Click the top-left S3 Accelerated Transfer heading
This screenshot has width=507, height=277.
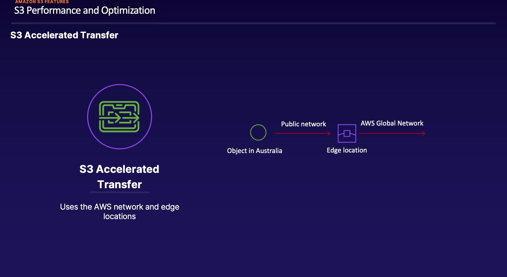click(64, 35)
